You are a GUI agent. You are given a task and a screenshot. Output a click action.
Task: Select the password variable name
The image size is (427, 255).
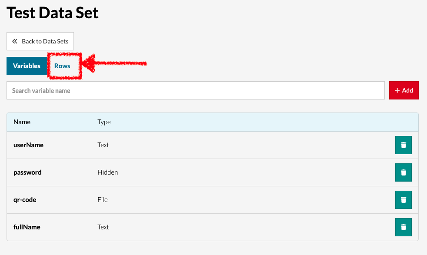point(27,172)
